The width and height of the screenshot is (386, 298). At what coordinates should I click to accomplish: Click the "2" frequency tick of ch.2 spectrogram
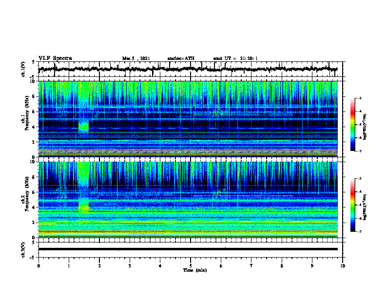pos(34,223)
